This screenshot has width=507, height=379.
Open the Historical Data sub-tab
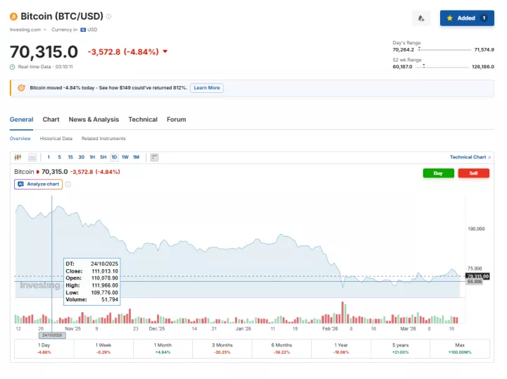click(56, 139)
